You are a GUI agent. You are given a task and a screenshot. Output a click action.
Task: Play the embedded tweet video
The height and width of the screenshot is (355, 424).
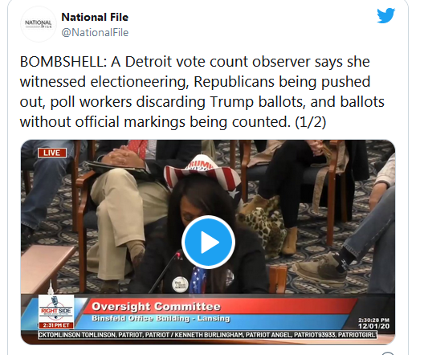pyautogui.click(x=208, y=242)
